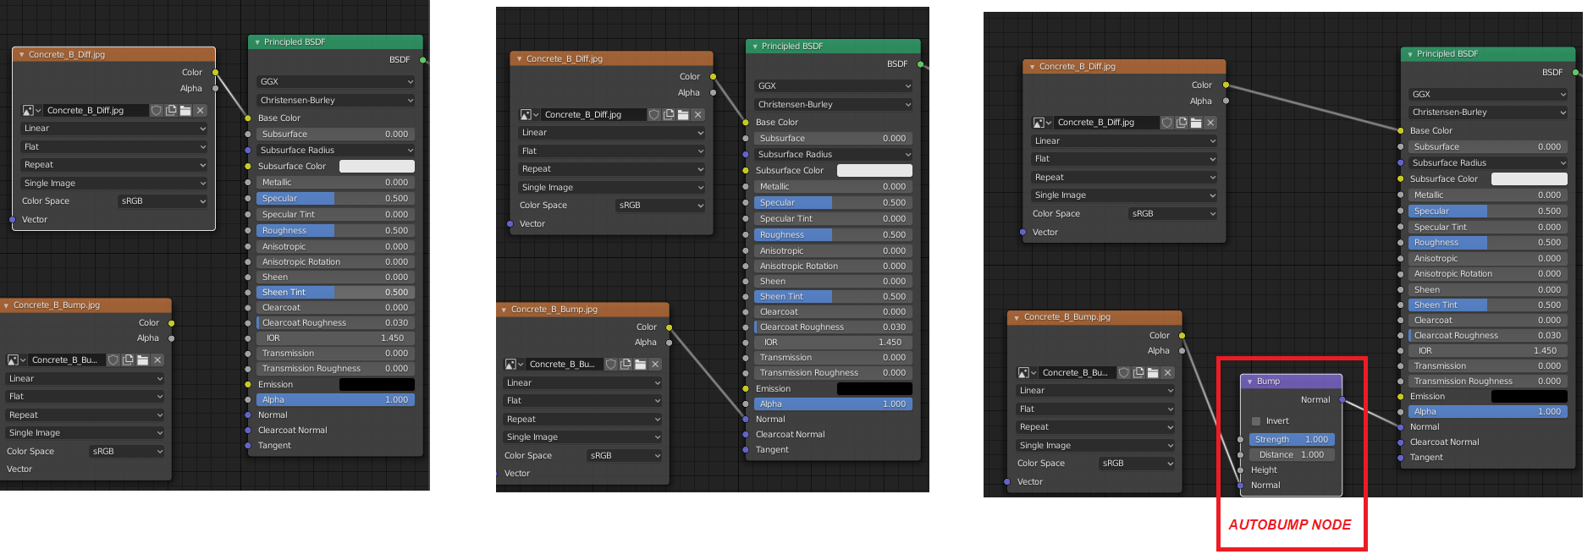Toggle fake user shield in left screenshot's Concrete_B_Bump node

tap(113, 360)
